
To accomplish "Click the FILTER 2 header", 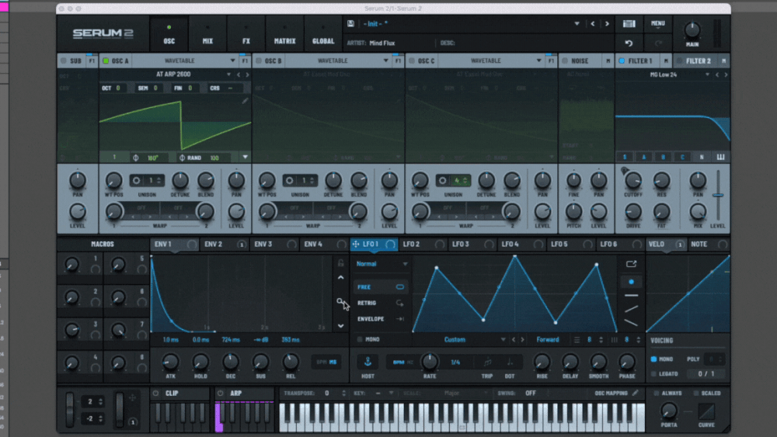I will point(701,61).
